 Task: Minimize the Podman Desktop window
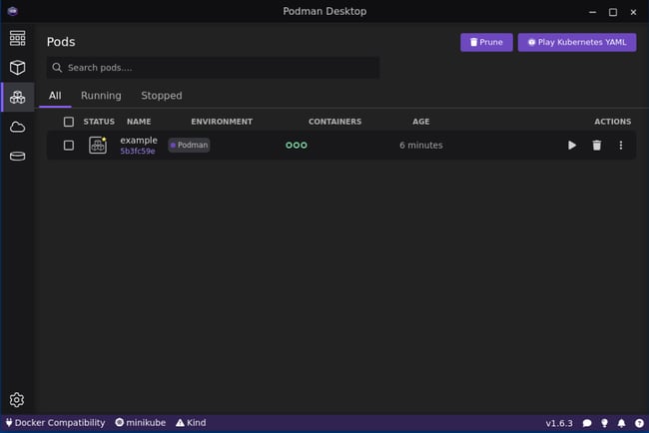(x=592, y=12)
